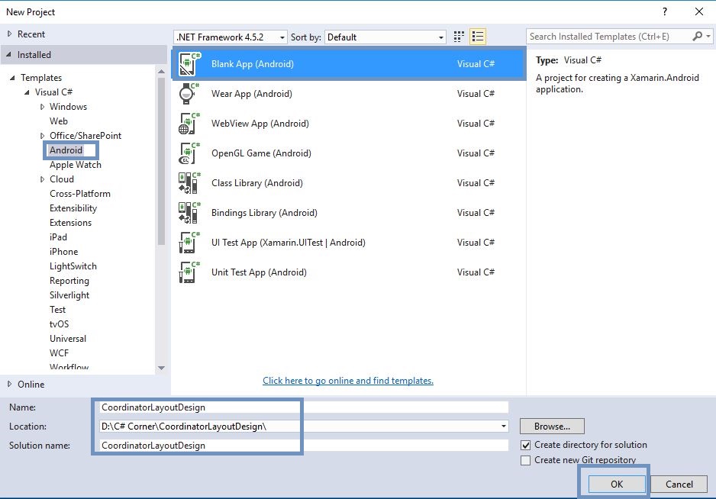The height and width of the screenshot is (499, 716).
Task: Open search options dropdown arrow
Action: coord(708,36)
